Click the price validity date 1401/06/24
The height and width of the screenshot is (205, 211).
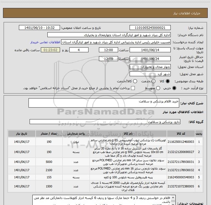coord(150,59)
